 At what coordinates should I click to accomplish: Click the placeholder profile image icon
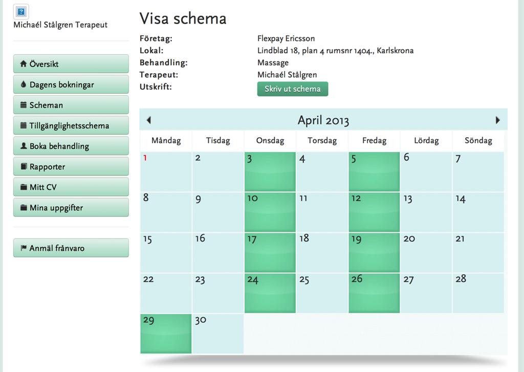[x=21, y=12]
